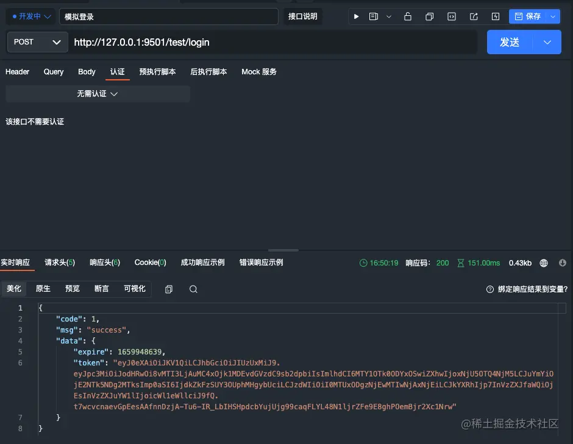Open the 无需认证 auth type dropdown

98,94
